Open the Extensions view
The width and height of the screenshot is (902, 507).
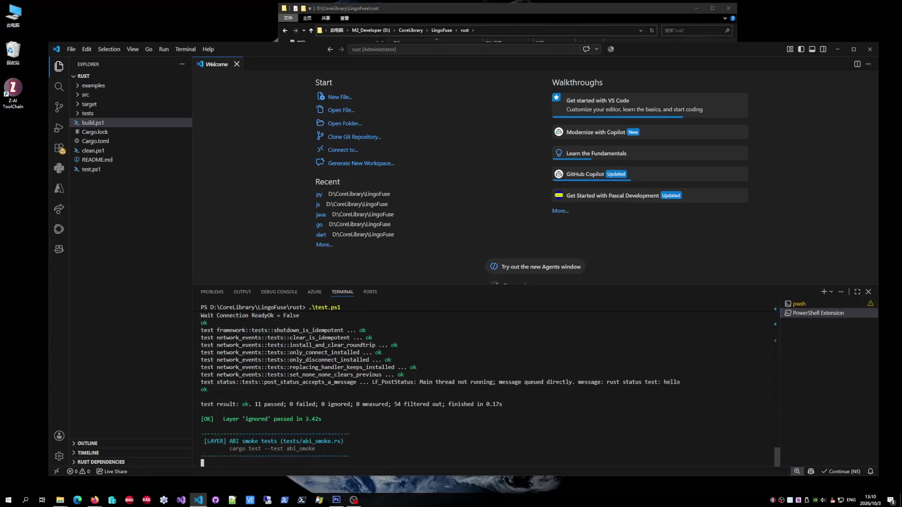pos(59,148)
